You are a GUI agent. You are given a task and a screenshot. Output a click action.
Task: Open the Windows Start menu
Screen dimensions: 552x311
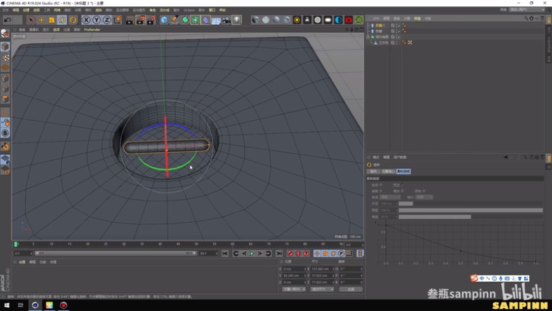coord(7,305)
